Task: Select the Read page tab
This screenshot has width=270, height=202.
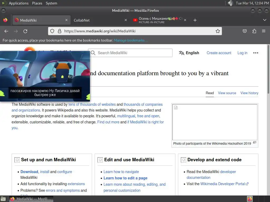Action: click(210, 93)
